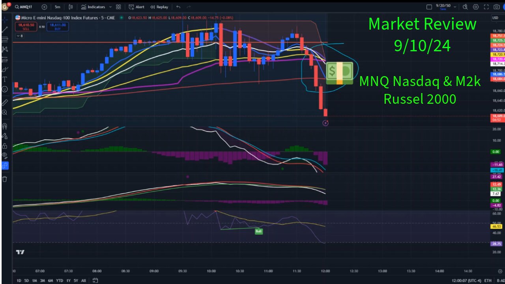Open the Indicators dialog
Screen dimensions: 505x284
(x=93, y=7)
